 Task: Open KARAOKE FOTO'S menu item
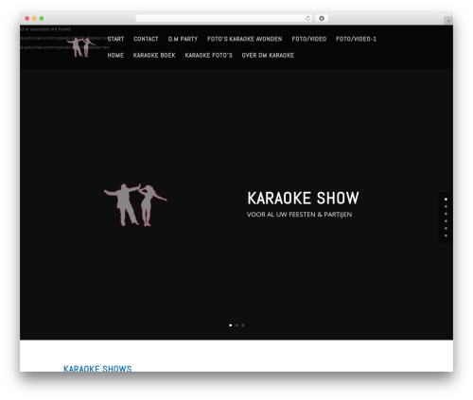(x=208, y=56)
